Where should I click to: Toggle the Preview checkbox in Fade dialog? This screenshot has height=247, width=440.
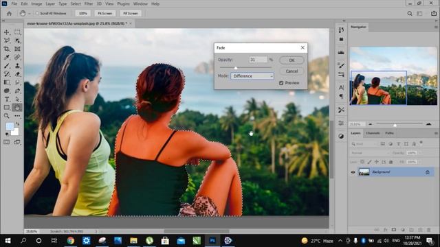281,83
